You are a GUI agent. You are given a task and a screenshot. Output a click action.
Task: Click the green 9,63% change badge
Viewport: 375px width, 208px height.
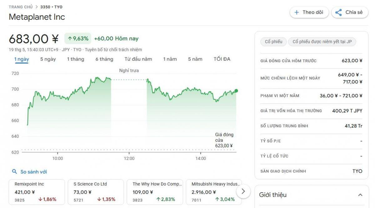[x=78, y=38]
